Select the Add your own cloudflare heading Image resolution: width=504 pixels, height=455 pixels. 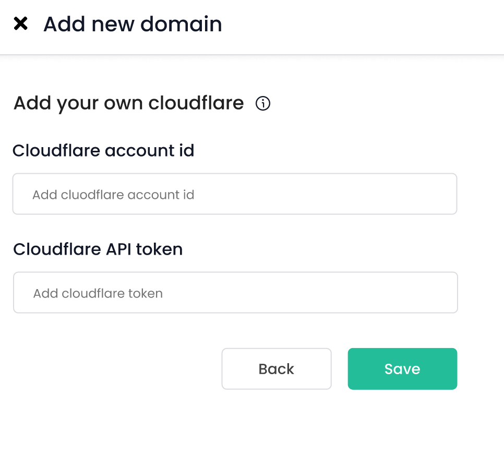[129, 103]
